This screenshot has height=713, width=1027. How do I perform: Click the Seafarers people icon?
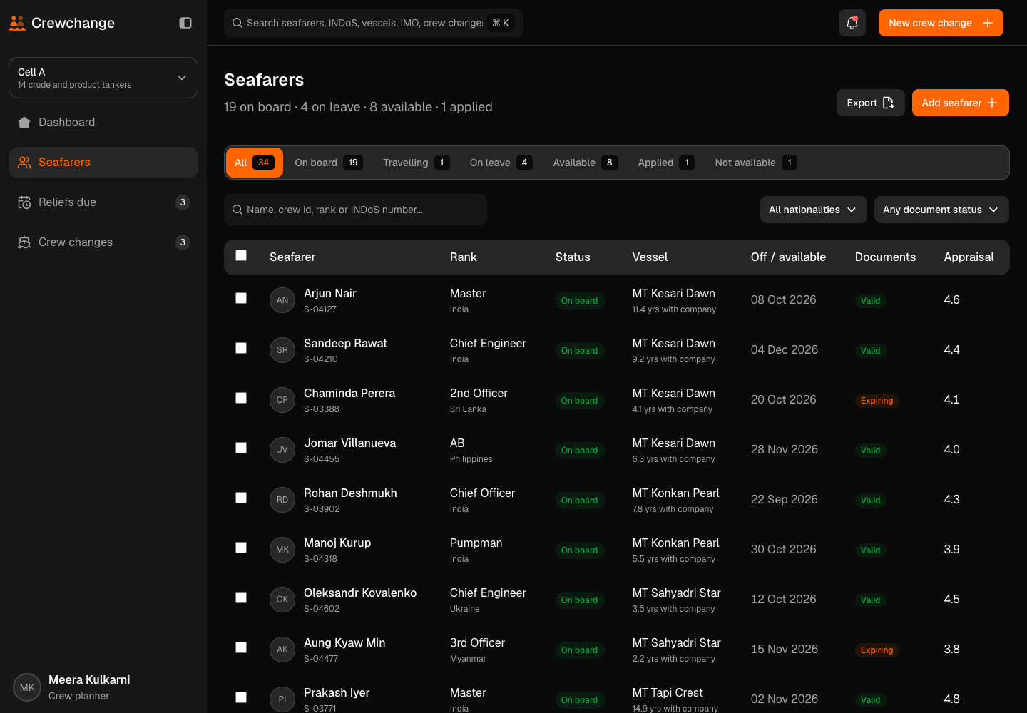(24, 163)
